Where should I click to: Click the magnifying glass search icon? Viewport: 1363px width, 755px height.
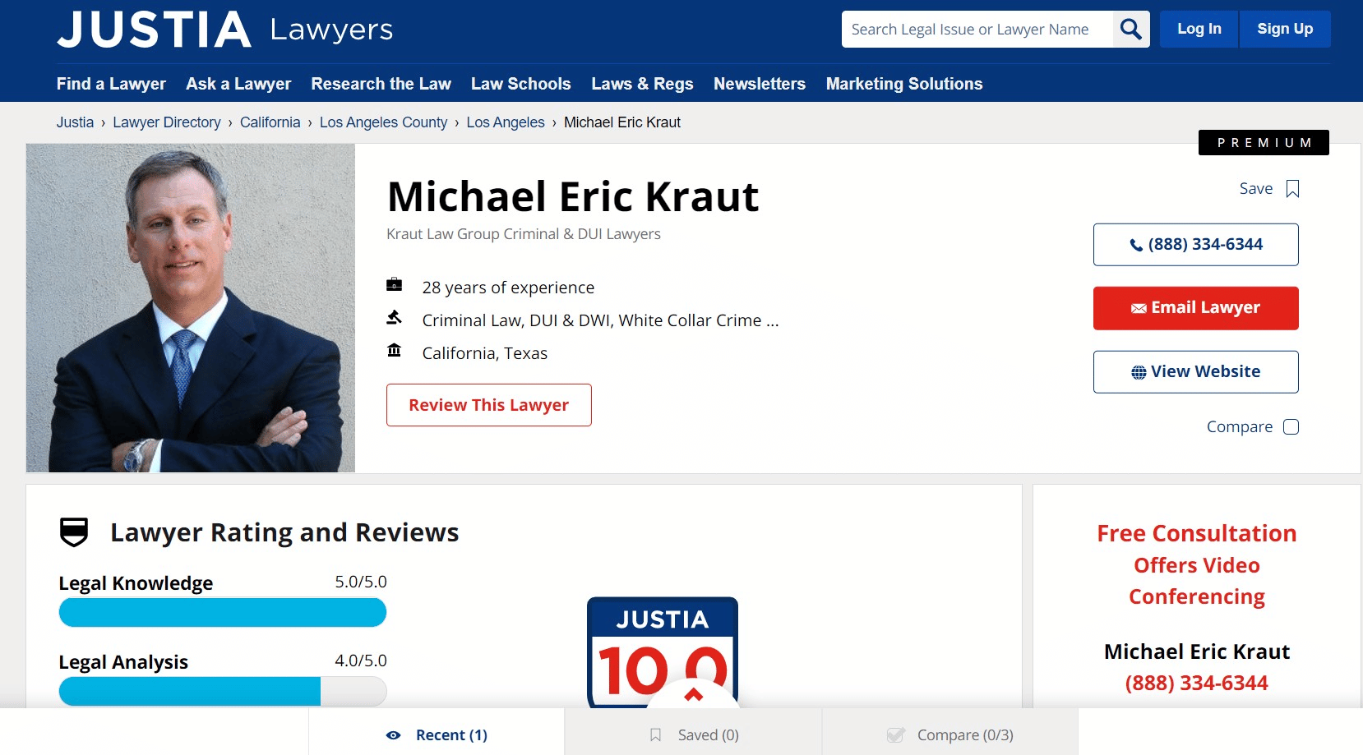tap(1131, 30)
